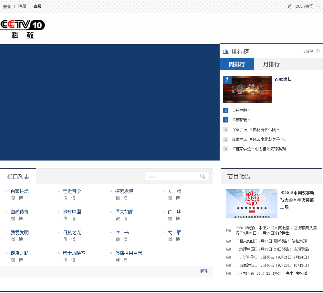Open 地理中国 column
Image resolution: width=323 pixels, height=293 pixels.
point(72,212)
